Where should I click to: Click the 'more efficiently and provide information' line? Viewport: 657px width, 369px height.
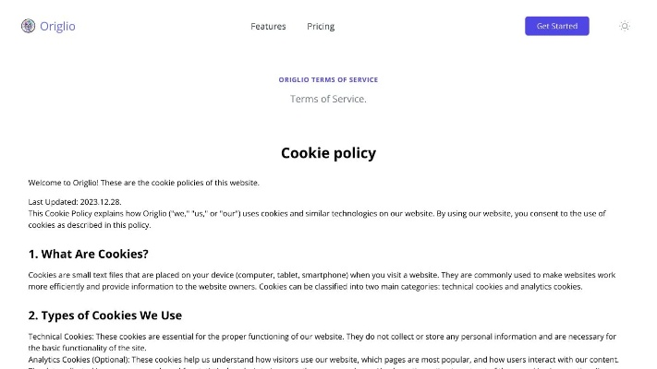pos(305,287)
